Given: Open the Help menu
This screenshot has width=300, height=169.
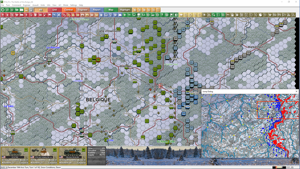Looking at the screenshot, I should pos(81,5).
